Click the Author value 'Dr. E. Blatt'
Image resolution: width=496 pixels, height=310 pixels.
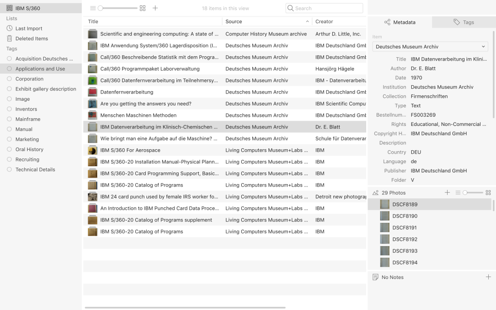pyautogui.click(x=423, y=68)
